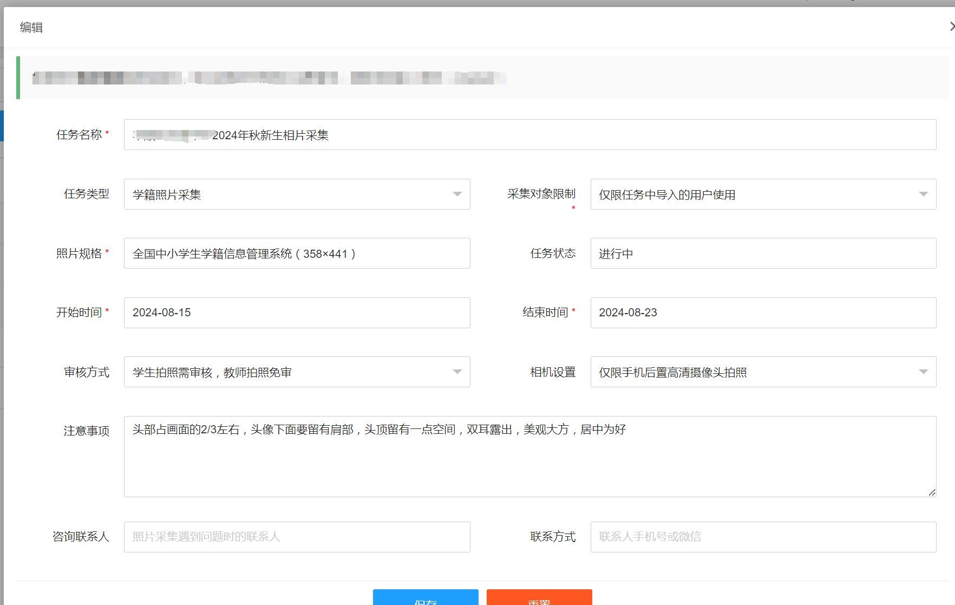Click the 注意事项 textarea resize handle
Viewport: 955px width, 605px height.
point(932,492)
